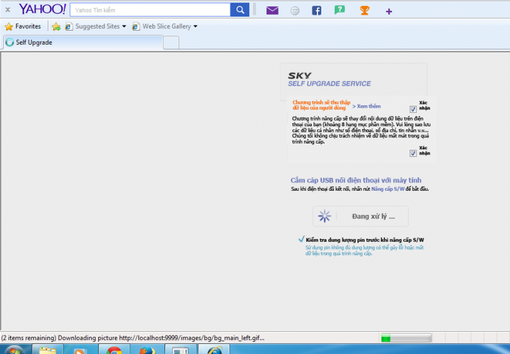The height and width of the screenshot is (354, 510).
Task: Click the Yahoo! logo
Action: pos(42,9)
